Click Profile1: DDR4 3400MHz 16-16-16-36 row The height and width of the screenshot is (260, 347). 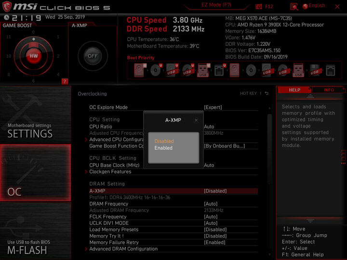tap(173, 197)
